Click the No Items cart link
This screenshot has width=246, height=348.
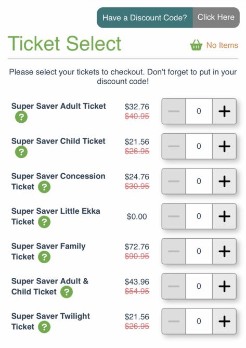[x=222, y=45]
